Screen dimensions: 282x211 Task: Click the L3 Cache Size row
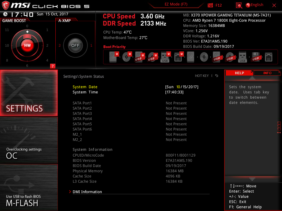click(128, 181)
